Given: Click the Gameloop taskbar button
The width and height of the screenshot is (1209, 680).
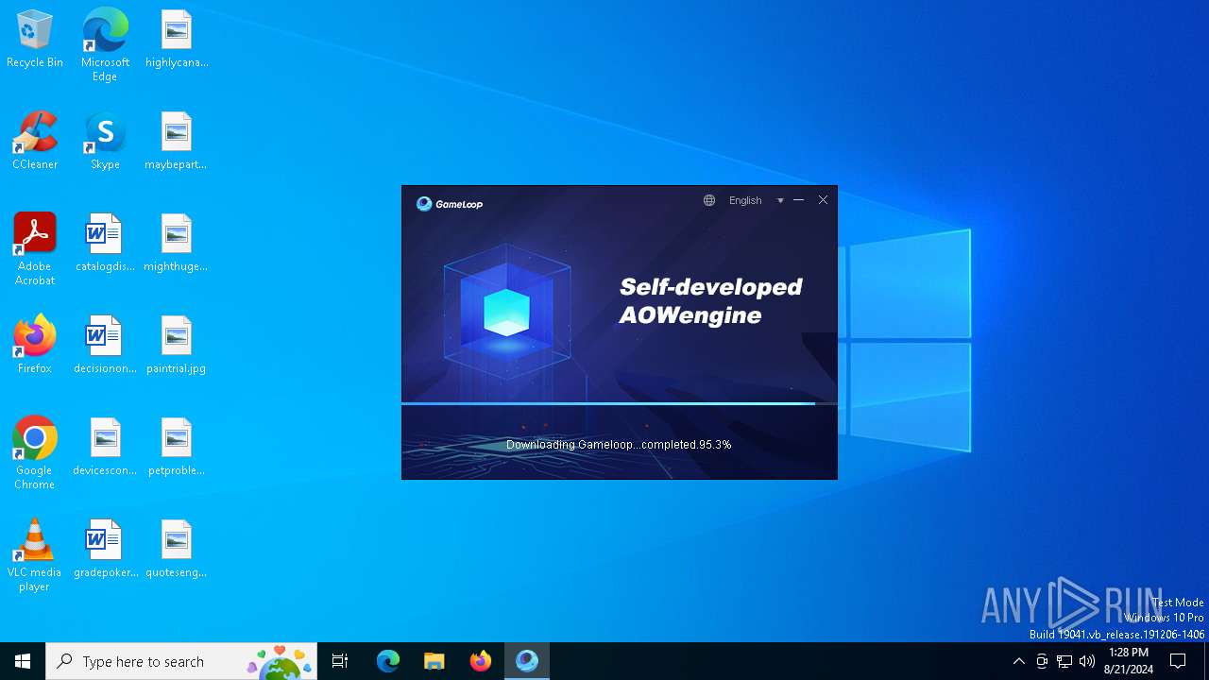Looking at the screenshot, I should 527,661.
